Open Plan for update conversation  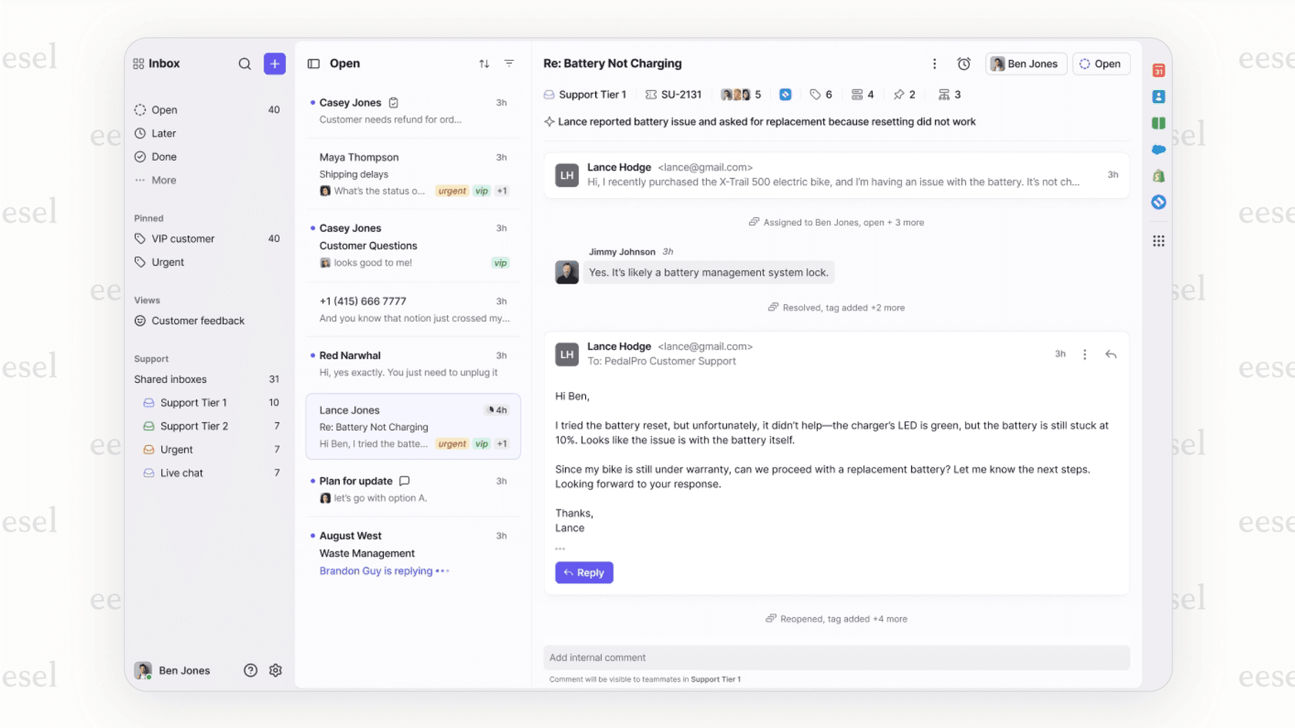click(x=413, y=489)
